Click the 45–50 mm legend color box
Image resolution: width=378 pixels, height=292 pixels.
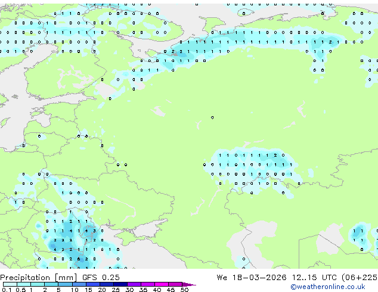175,284
